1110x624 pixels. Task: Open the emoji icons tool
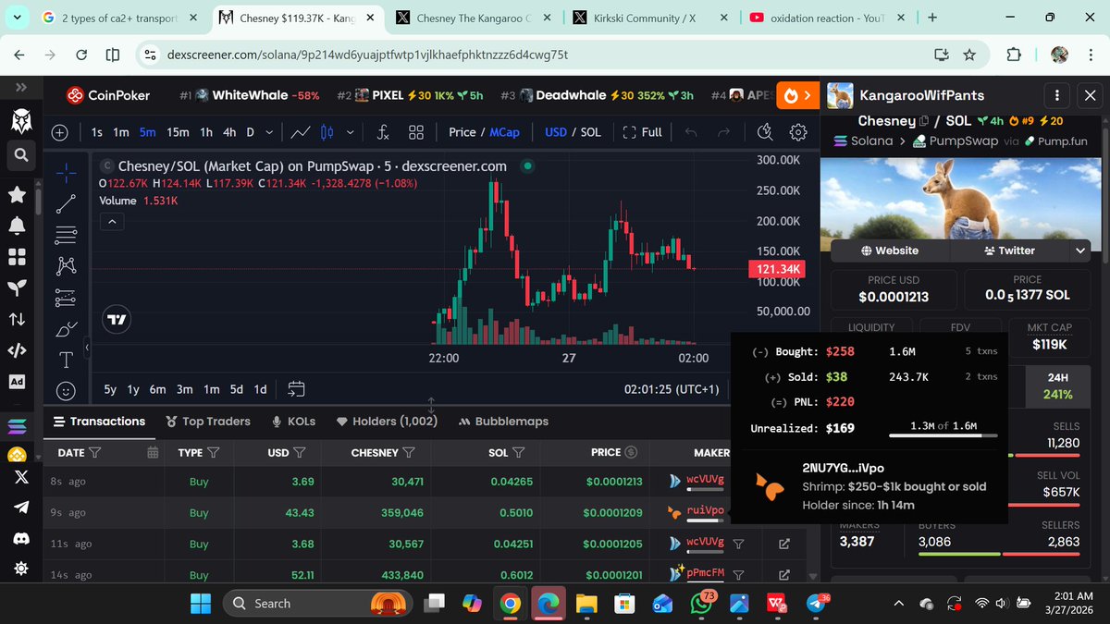(x=66, y=391)
